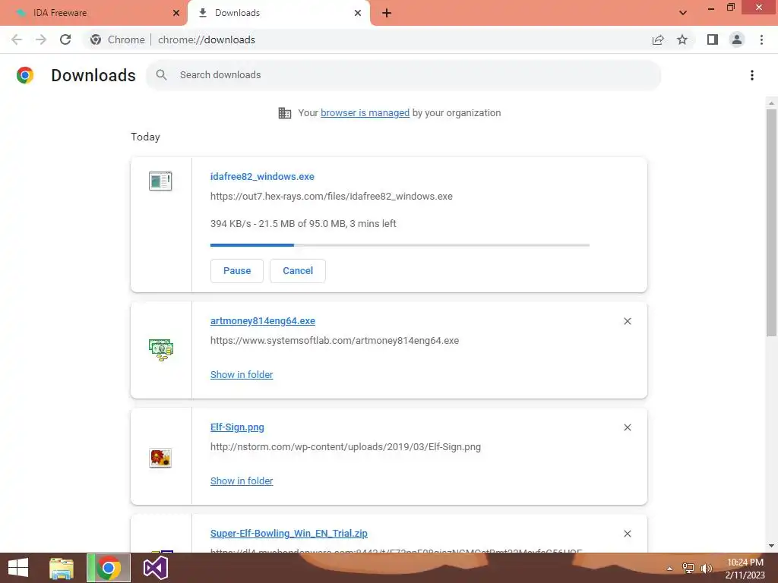Open the idafree82_windows.exe link
778x583 pixels.
pos(262,176)
